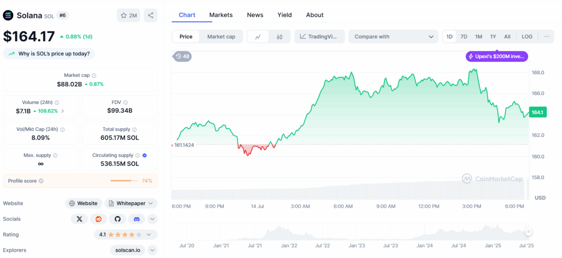Open the Compare with dropdown

pos(393,37)
